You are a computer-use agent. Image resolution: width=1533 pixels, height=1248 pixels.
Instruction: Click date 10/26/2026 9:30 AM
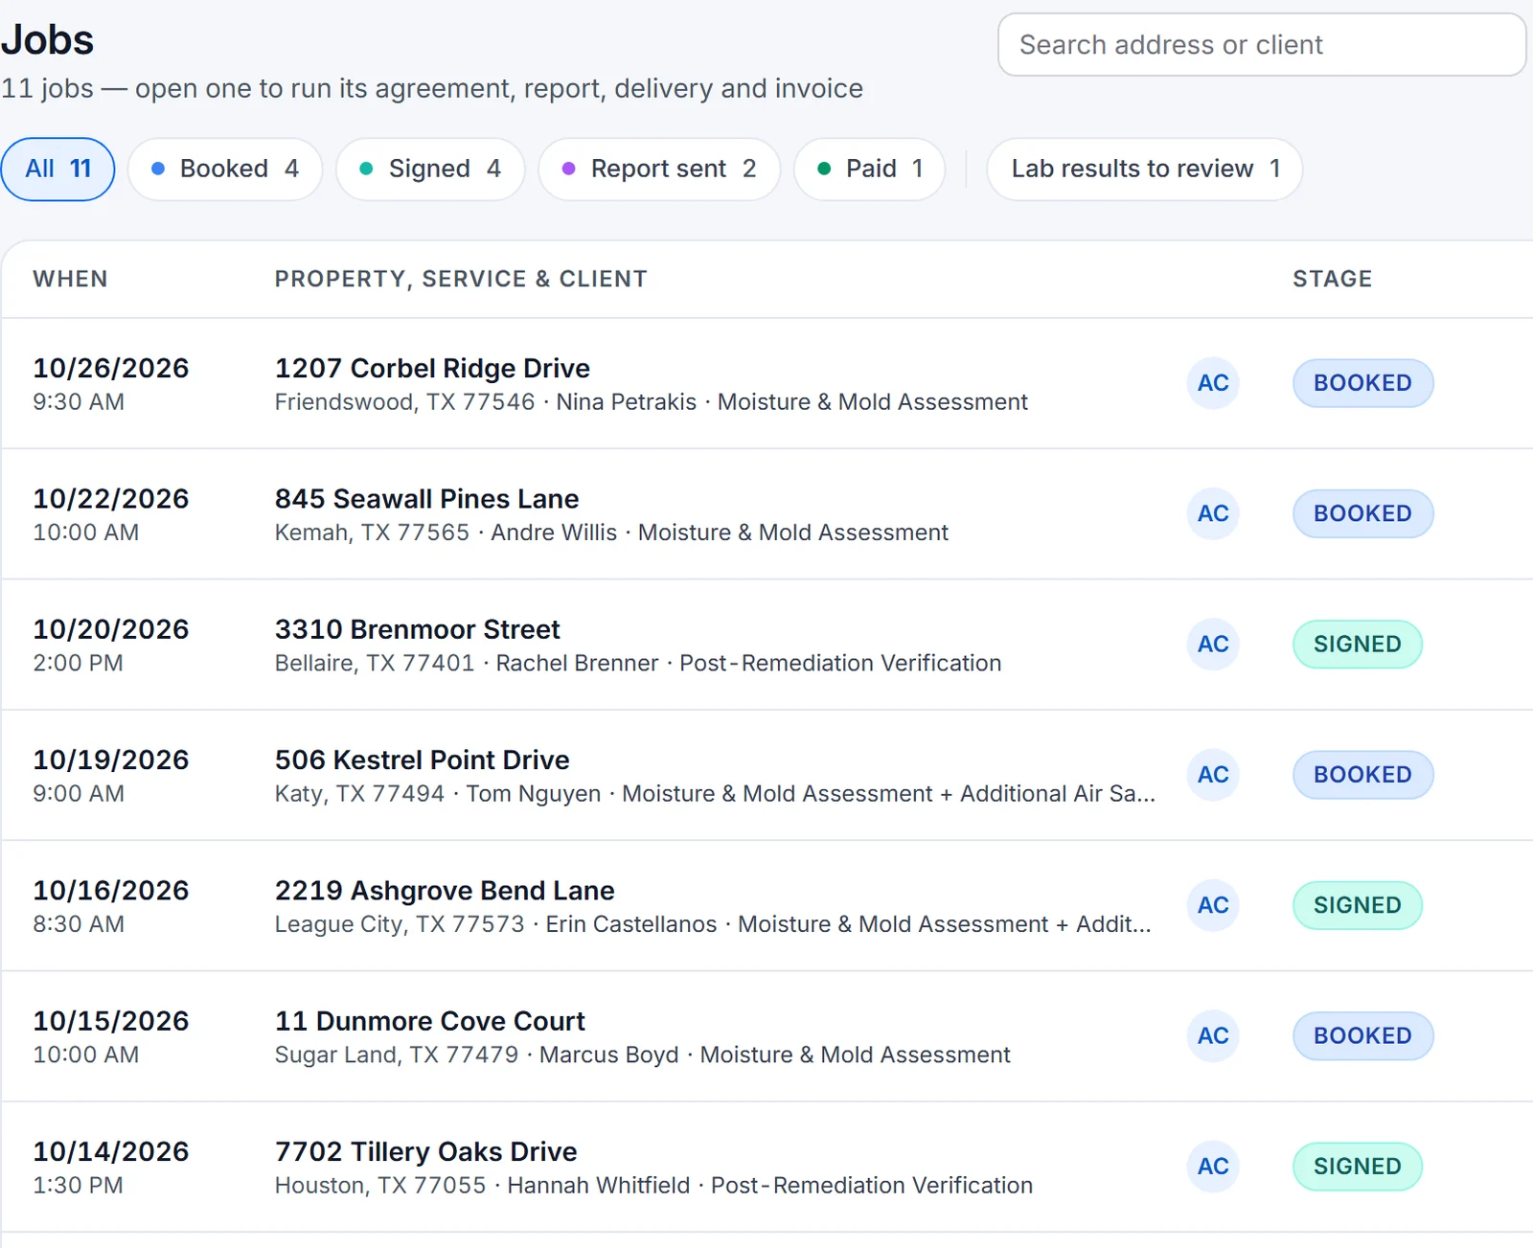click(x=111, y=384)
